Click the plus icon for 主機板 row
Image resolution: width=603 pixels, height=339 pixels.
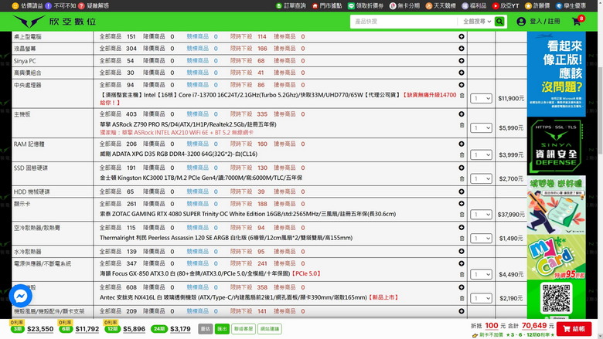[461, 114]
